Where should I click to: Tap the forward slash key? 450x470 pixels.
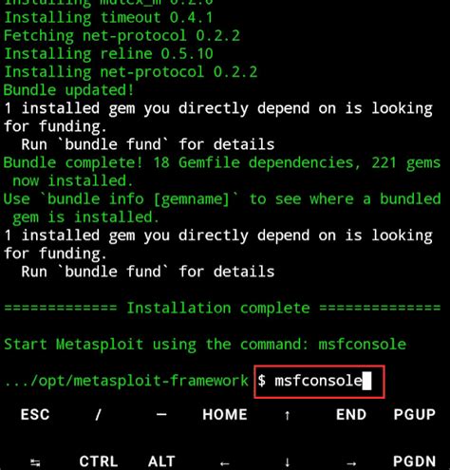click(x=98, y=415)
